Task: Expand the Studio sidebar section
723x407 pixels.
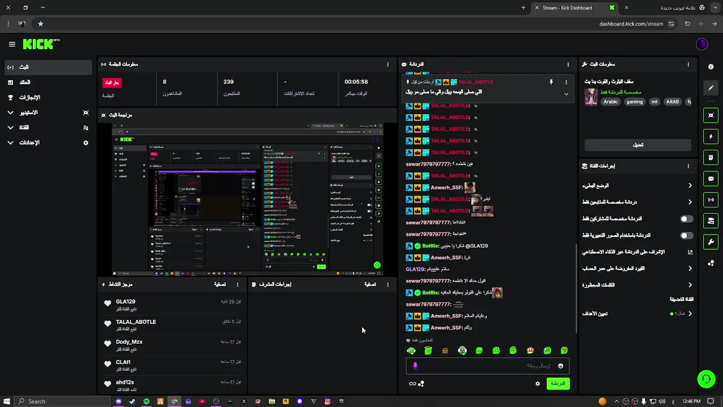Action: [x=47, y=112]
